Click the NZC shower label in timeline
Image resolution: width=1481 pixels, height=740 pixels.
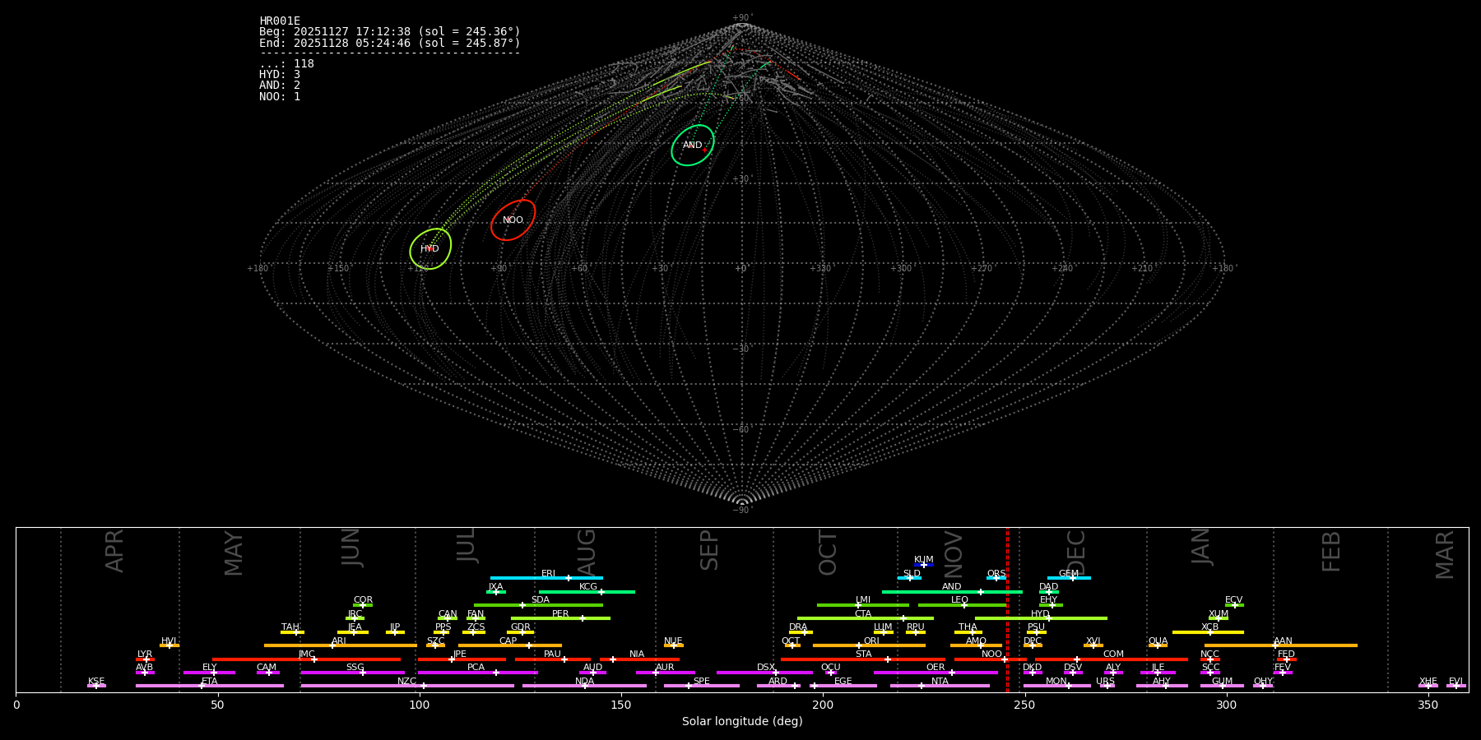pos(406,681)
